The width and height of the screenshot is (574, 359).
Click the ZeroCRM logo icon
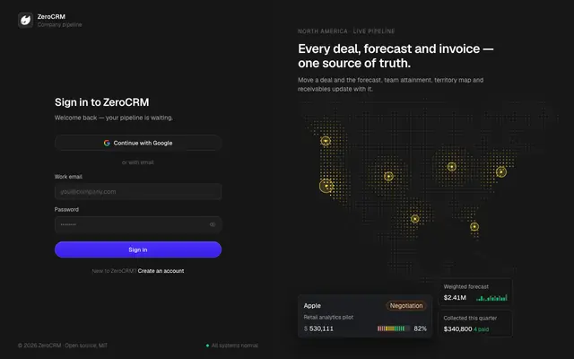pos(26,20)
